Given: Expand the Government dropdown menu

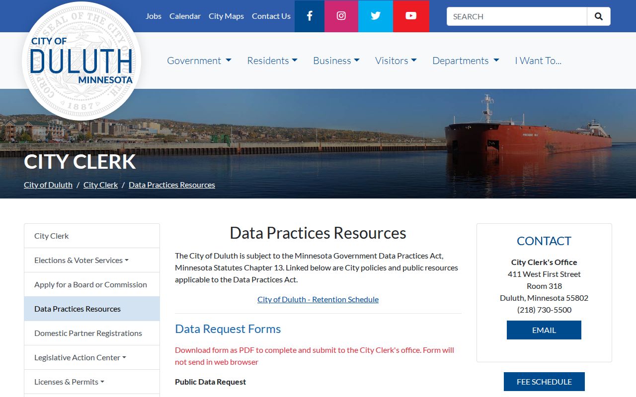Looking at the screenshot, I should click(199, 61).
